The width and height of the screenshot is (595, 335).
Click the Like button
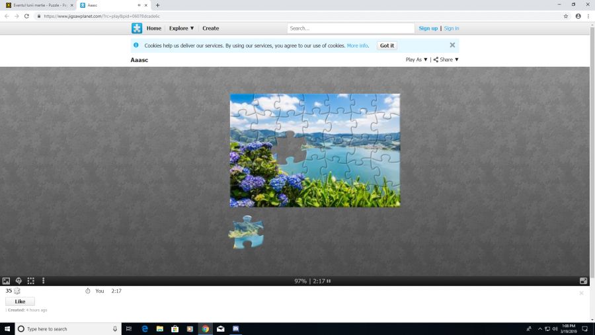pos(20,301)
